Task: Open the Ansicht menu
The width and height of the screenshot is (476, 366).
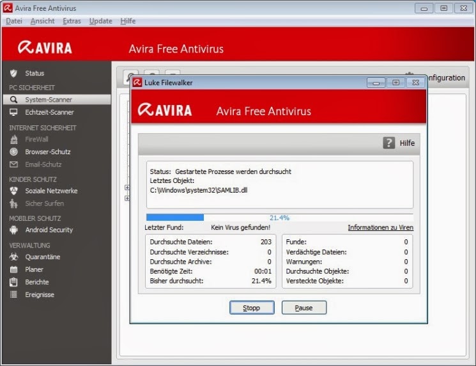Action: pyautogui.click(x=43, y=21)
